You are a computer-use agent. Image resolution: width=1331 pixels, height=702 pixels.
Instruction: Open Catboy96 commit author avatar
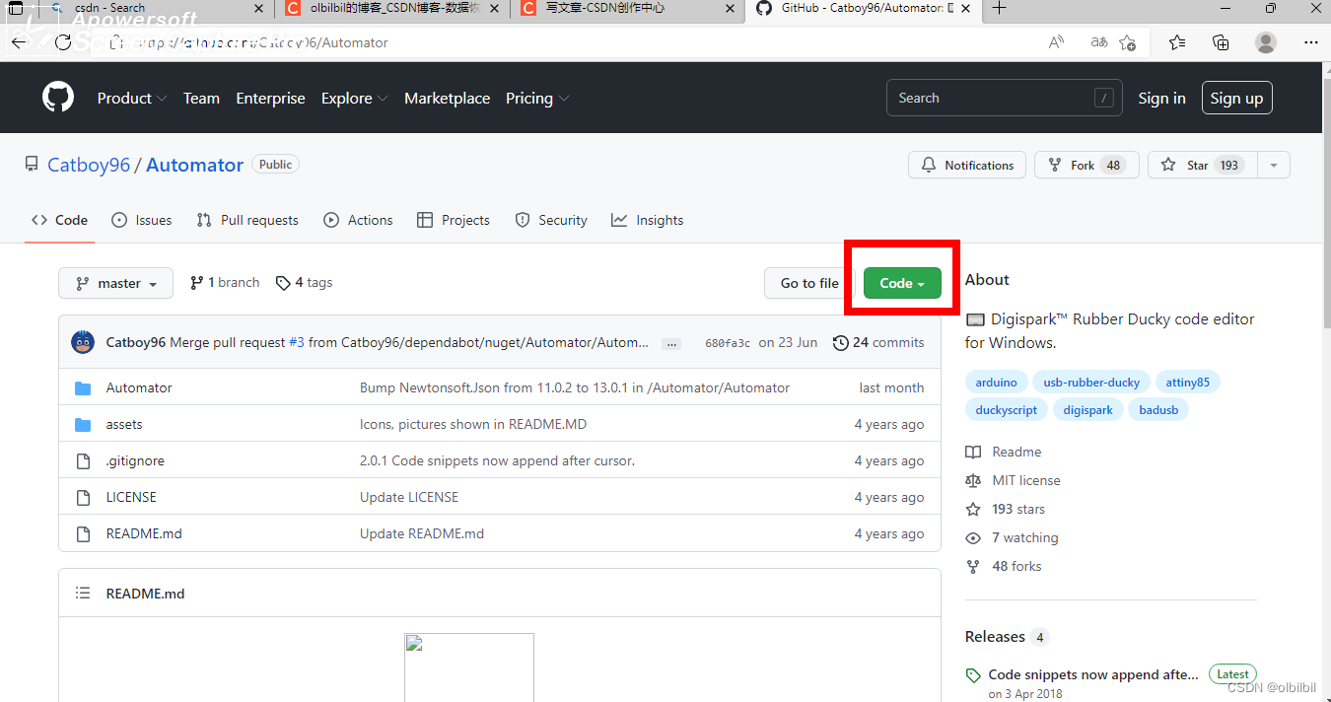pyautogui.click(x=83, y=342)
